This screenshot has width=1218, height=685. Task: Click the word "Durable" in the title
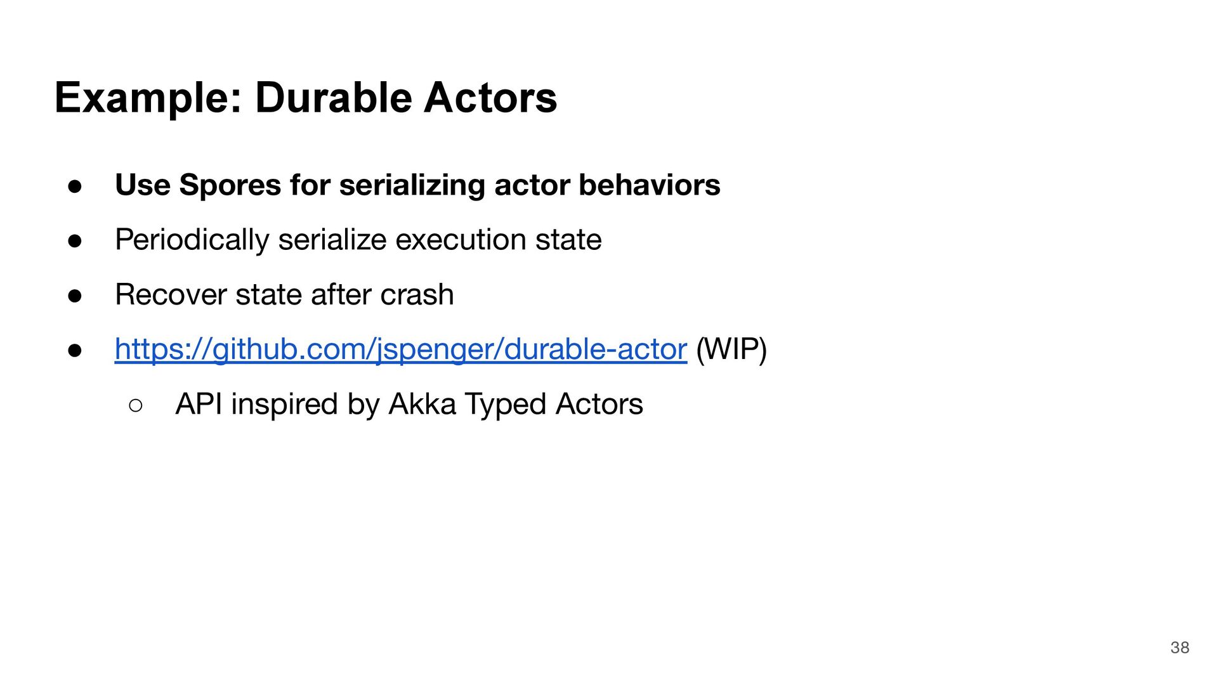pyautogui.click(x=334, y=98)
